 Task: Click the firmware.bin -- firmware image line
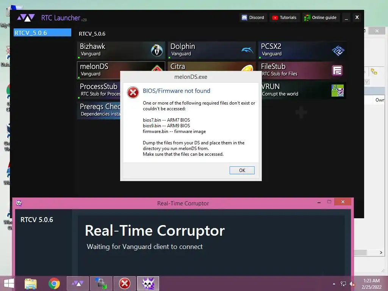[174, 131]
